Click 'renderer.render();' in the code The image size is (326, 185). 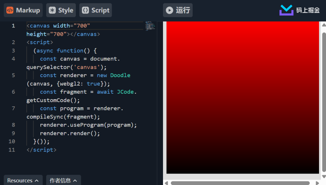(70, 133)
